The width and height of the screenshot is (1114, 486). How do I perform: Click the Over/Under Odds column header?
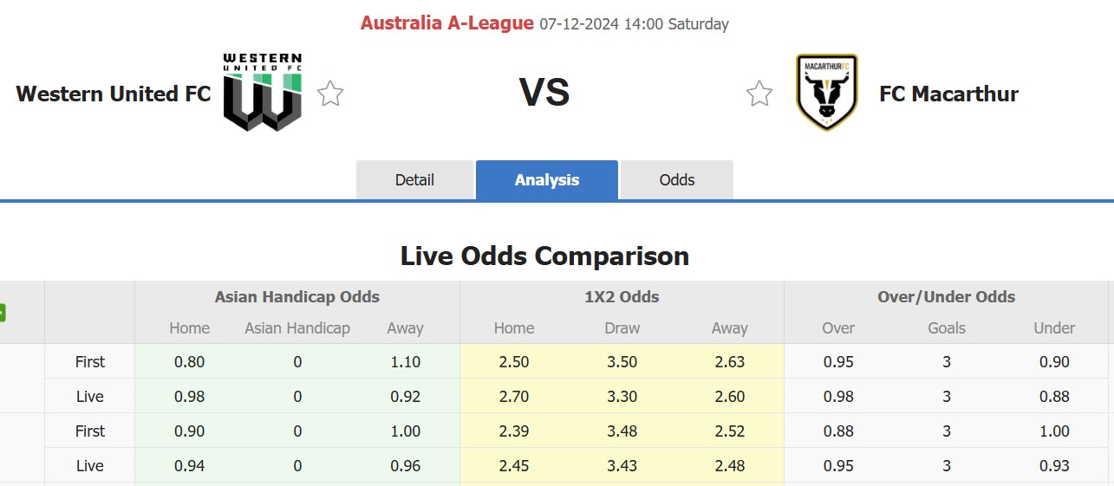click(947, 297)
